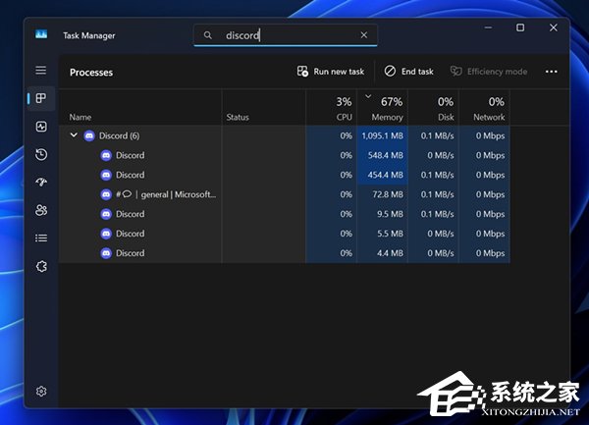Open Task Manager settings gear

(x=41, y=392)
